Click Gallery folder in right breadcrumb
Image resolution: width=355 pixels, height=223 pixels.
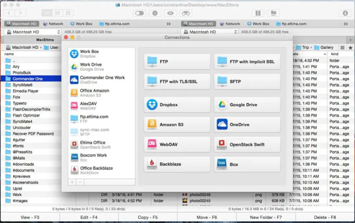[324, 47]
